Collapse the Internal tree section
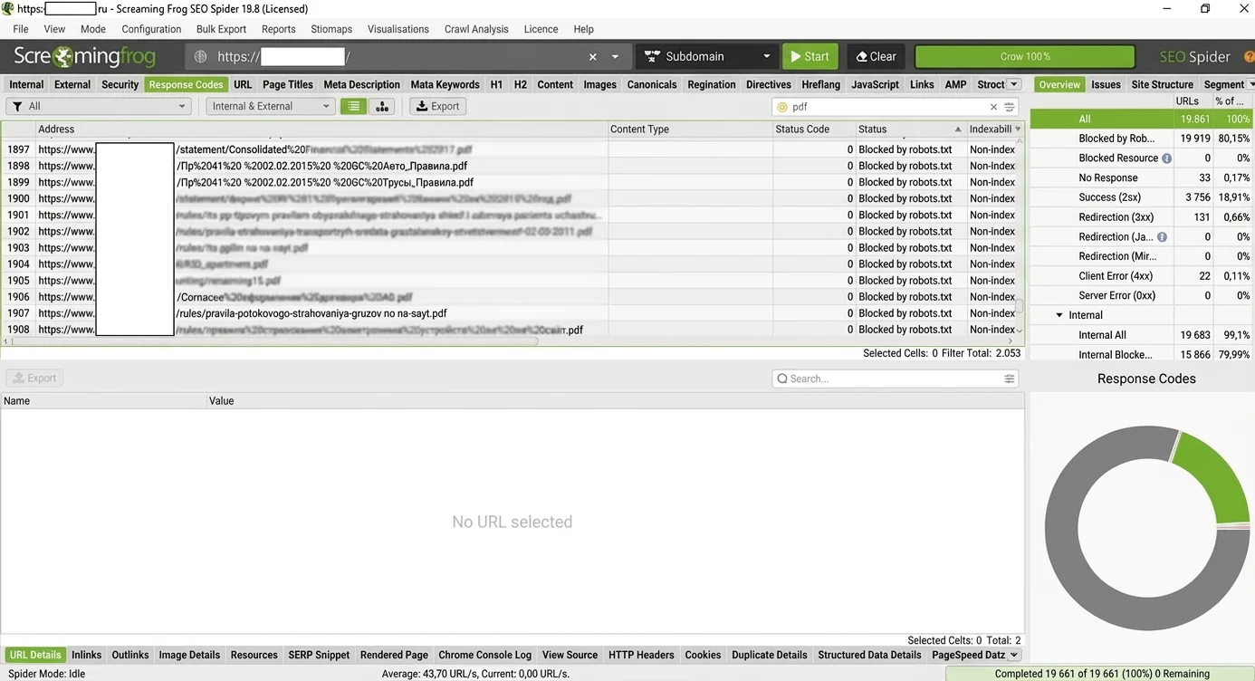Viewport: 1255px width, 681px height. [x=1059, y=315]
